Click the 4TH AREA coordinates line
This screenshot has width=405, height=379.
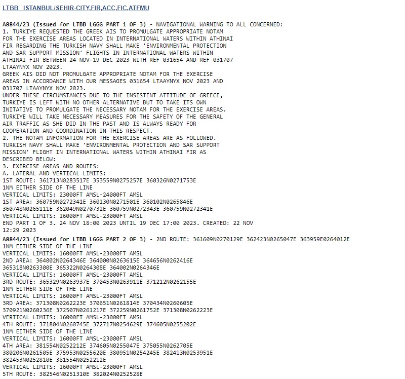point(98,346)
